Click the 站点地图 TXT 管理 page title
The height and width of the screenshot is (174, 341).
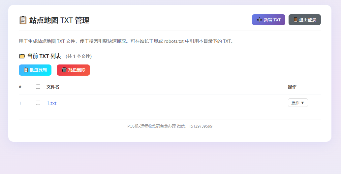click(x=59, y=20)
